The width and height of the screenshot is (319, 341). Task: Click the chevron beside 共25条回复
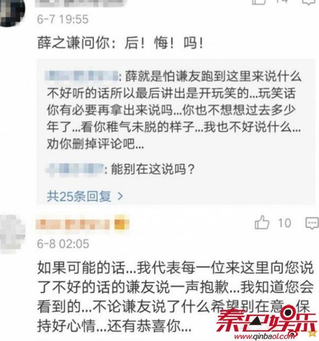point(120,196)
